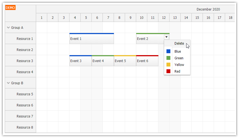
Task: Pick the green color square
Action: coord(168,58)
